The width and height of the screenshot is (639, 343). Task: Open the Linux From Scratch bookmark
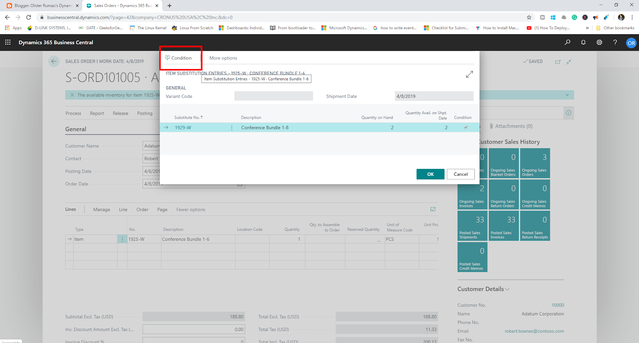(x=192, y=28)
